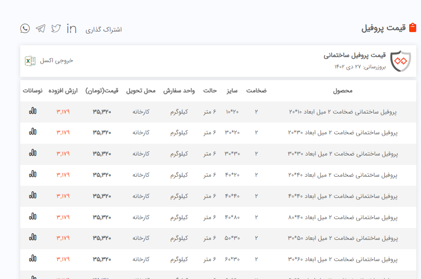Share page via Twitter icon
Viewport: 421px width, 279px height.
56,28
